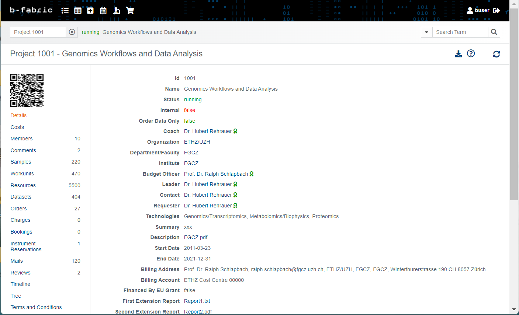Click the target button beside Project 1001
The width and height of the screenshot is (519, 315).
pyautogui.click(x=72, y=32)
